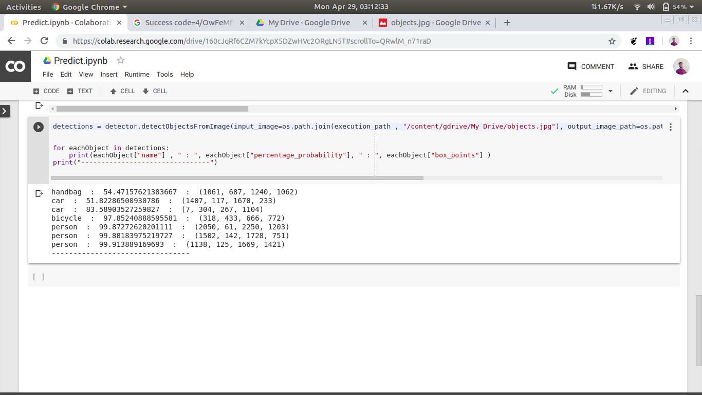Collapse the header with the chevron up
The height and width of the screenshot is (395, 702).
685,91
